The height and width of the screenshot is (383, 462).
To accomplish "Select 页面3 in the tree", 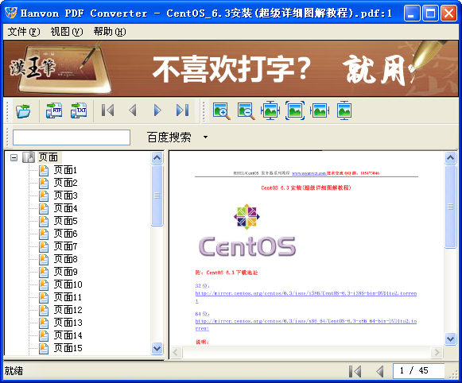I will pos(65,195).
